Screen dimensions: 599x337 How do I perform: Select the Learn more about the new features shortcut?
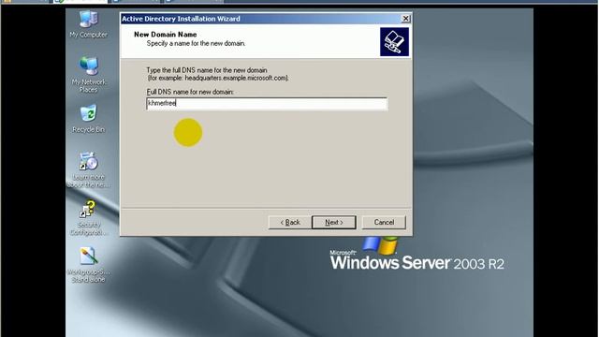88,169
